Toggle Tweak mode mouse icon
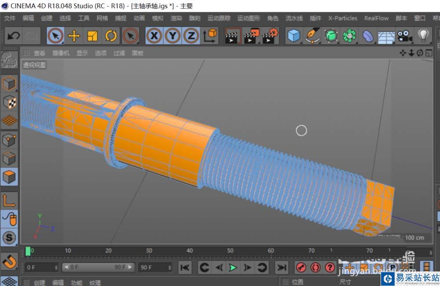The image size is (440, 286). coord(9,219)
